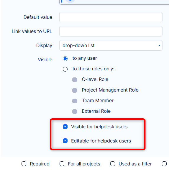The width and height of the screenshot is (169, 184).
Task: Enable the Required checkbox
Action: [24, 164]
